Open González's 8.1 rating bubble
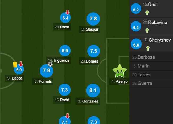Image resolution: width=173 pixels, height=124 pixels. click(93, 90)
